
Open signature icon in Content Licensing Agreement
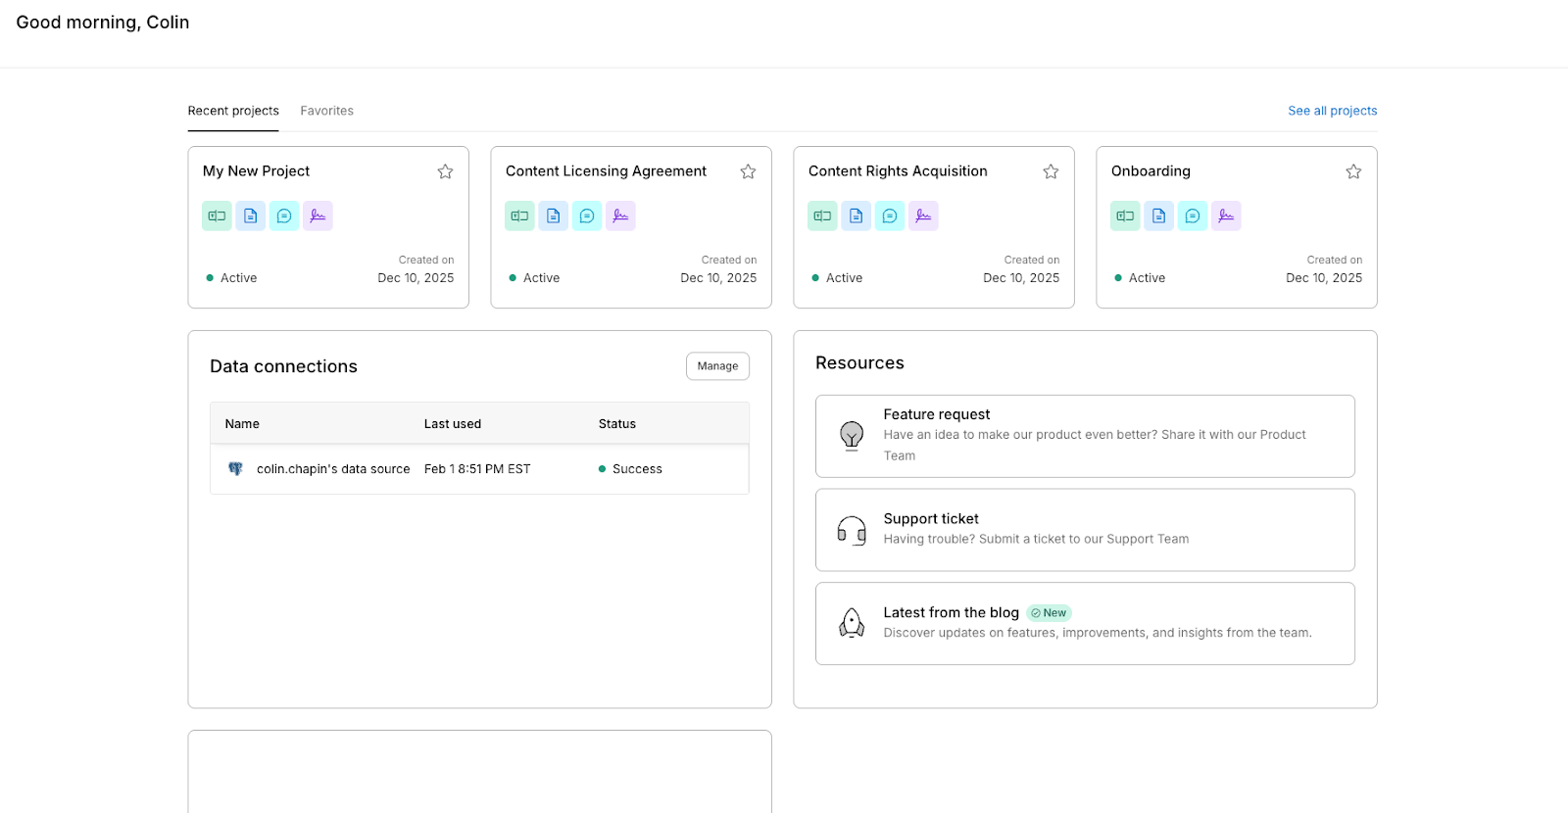pos(620,215)
